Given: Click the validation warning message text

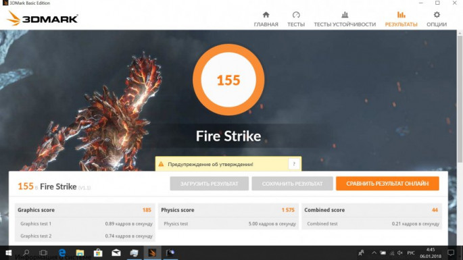Looking at the screenshot, I should pyautogui.click(x=210, y=164).
